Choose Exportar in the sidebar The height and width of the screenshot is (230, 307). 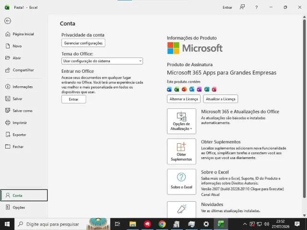(x=16, y=135)
